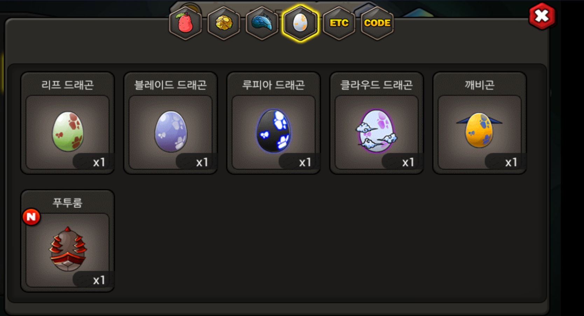Close the inventory with red X
This screenshot has height=316, width=584.
542,16
